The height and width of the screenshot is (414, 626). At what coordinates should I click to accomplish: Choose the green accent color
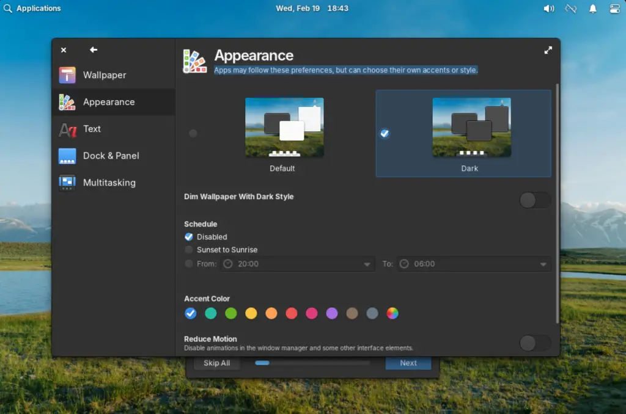(231, 313)
